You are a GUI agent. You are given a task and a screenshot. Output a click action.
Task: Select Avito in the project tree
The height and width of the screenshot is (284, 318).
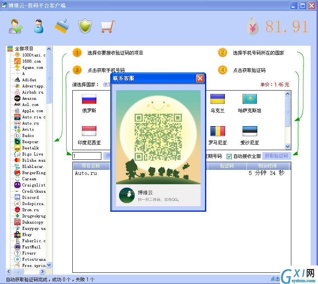pyautogui.click(x=28, y=129)
